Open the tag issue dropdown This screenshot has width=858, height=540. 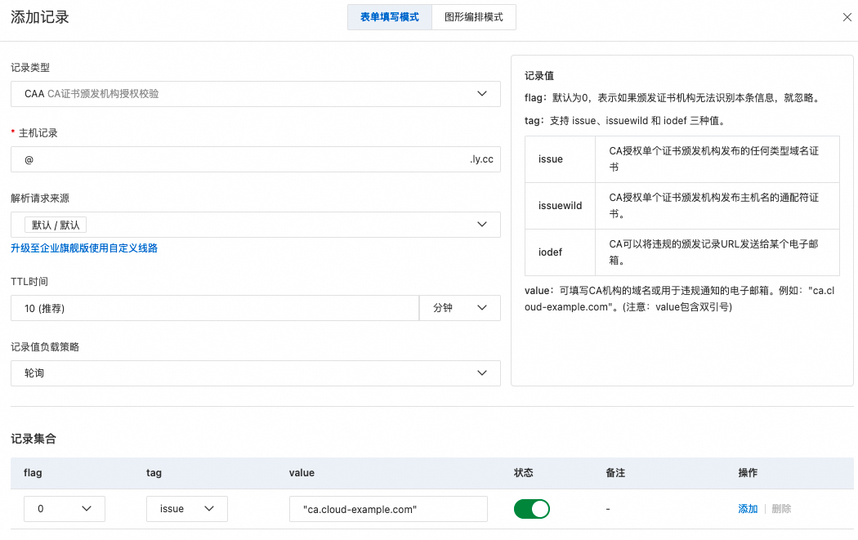click(x=187, y=509)
